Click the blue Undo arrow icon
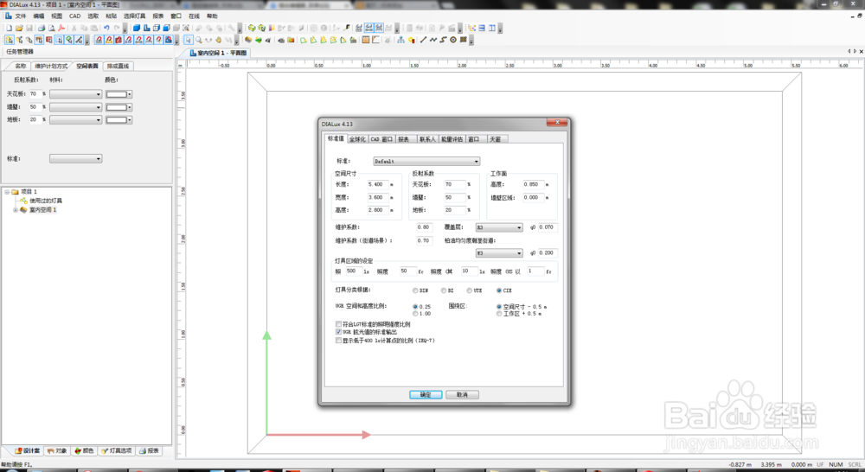865x472 pixels. tap(106, 29)
